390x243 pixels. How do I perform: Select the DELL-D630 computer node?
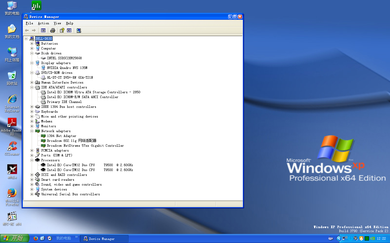tap(44, 39)
